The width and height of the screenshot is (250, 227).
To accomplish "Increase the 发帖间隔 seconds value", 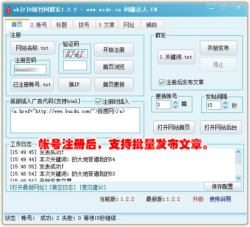I will point(225,103).
